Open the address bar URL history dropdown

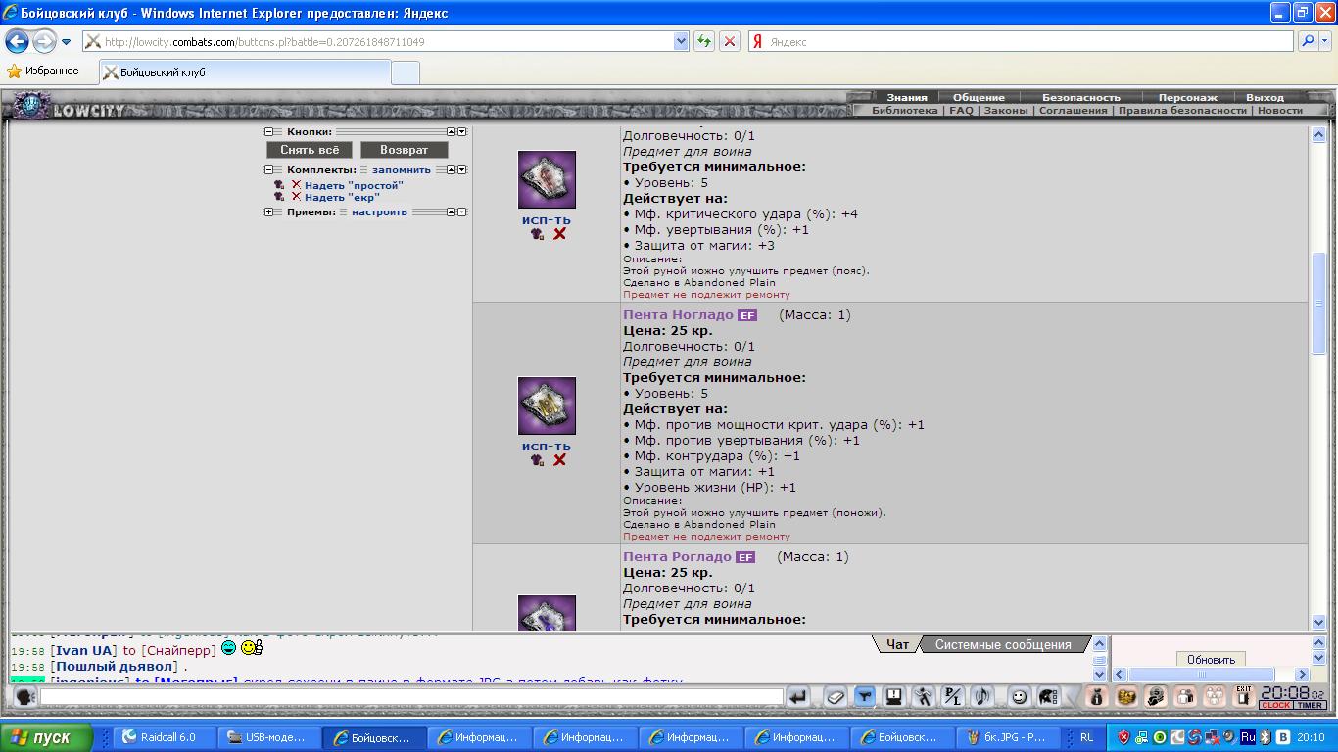(x=681, y=42)
